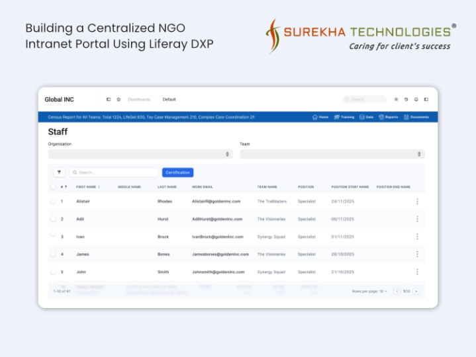Click email Jamesbones@goldeninc.com
Screen dimensions: 476x357
tap(220, 255)
